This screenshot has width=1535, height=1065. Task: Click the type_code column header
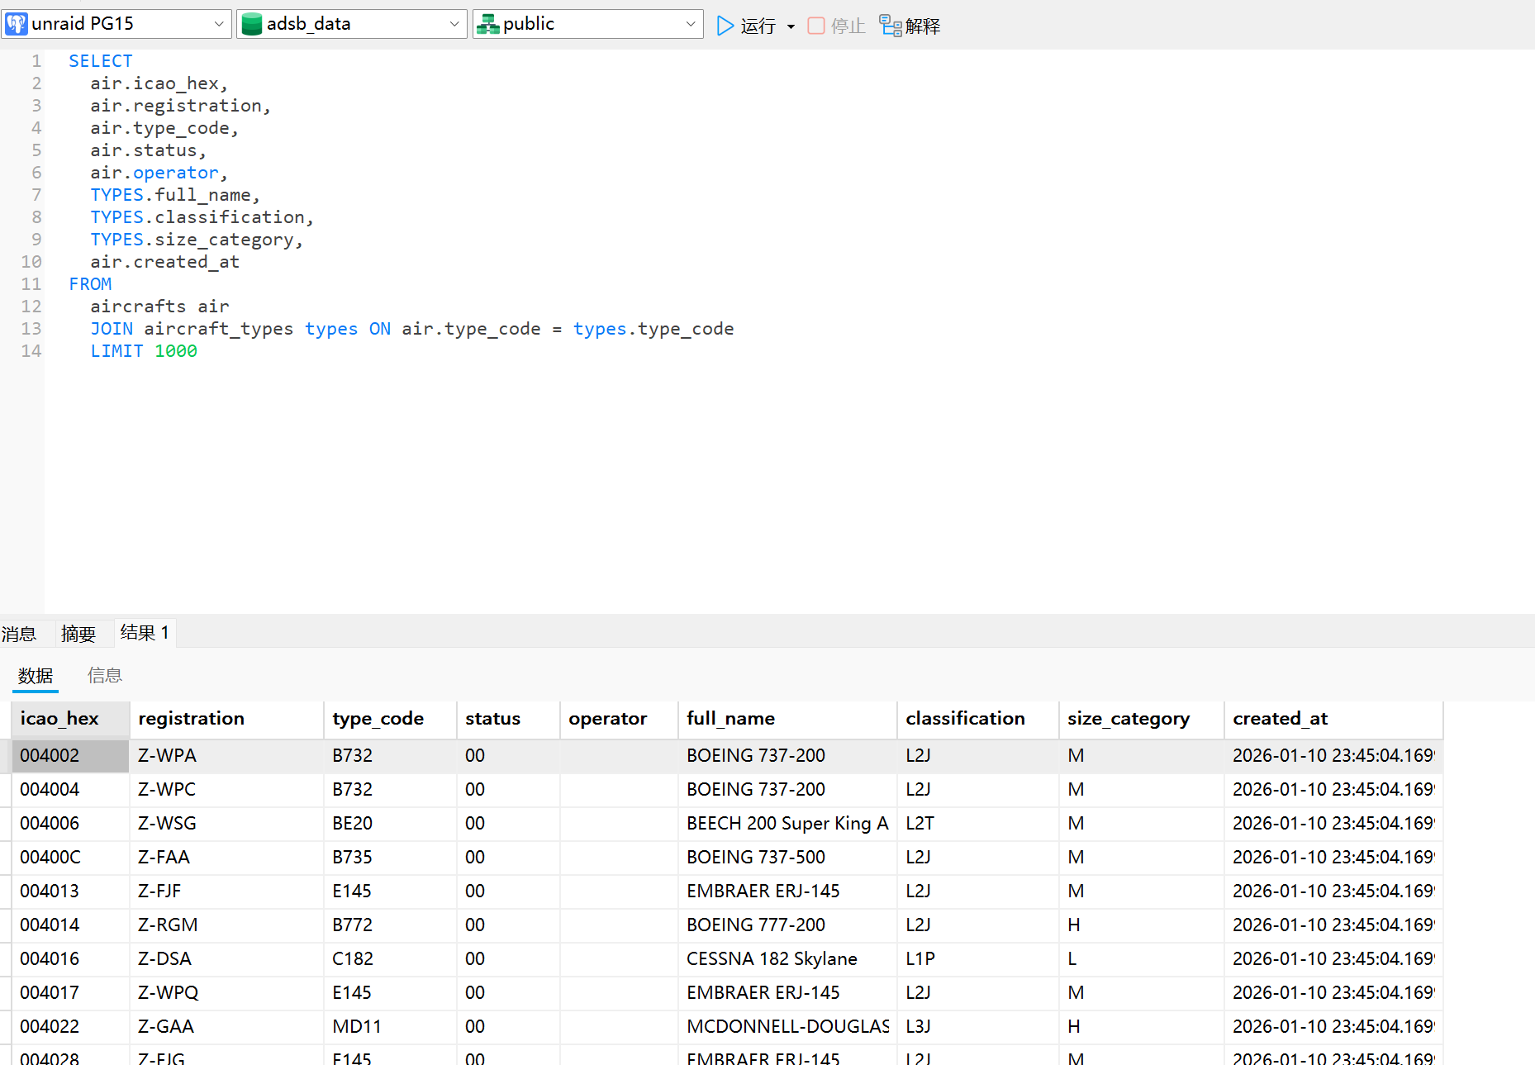coord(390,719)
